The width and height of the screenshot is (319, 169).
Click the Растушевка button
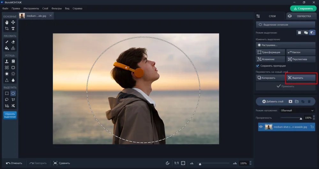coord(286,45)
